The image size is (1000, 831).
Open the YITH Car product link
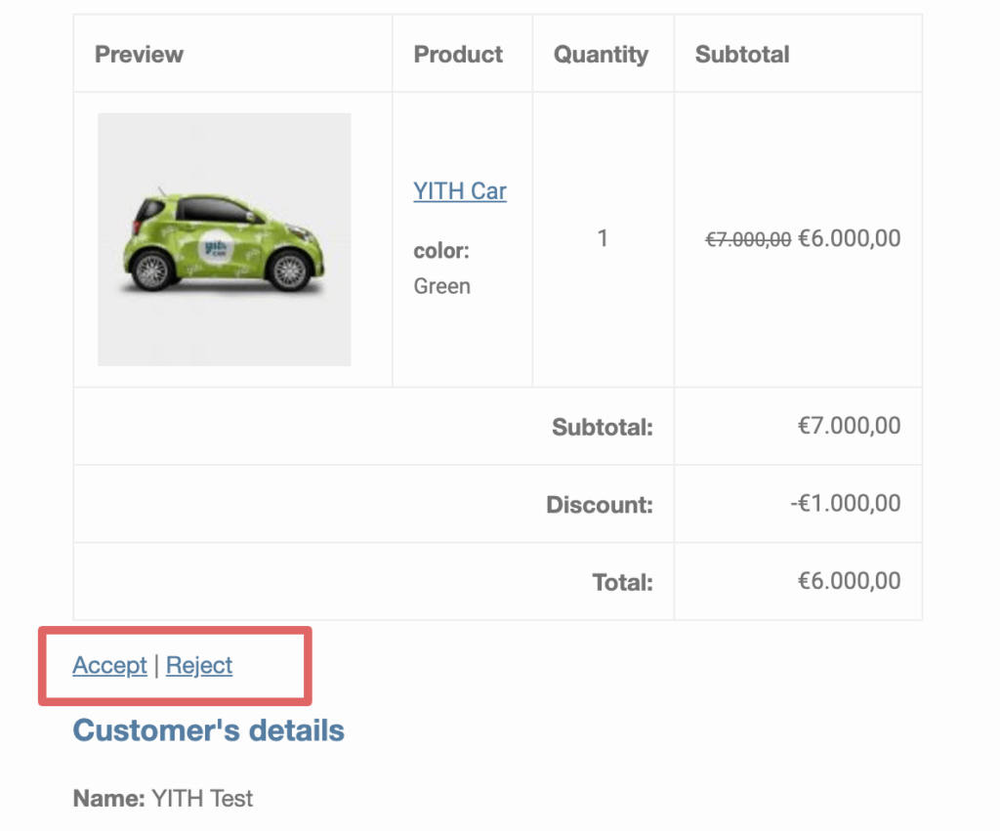click(460, 190)
